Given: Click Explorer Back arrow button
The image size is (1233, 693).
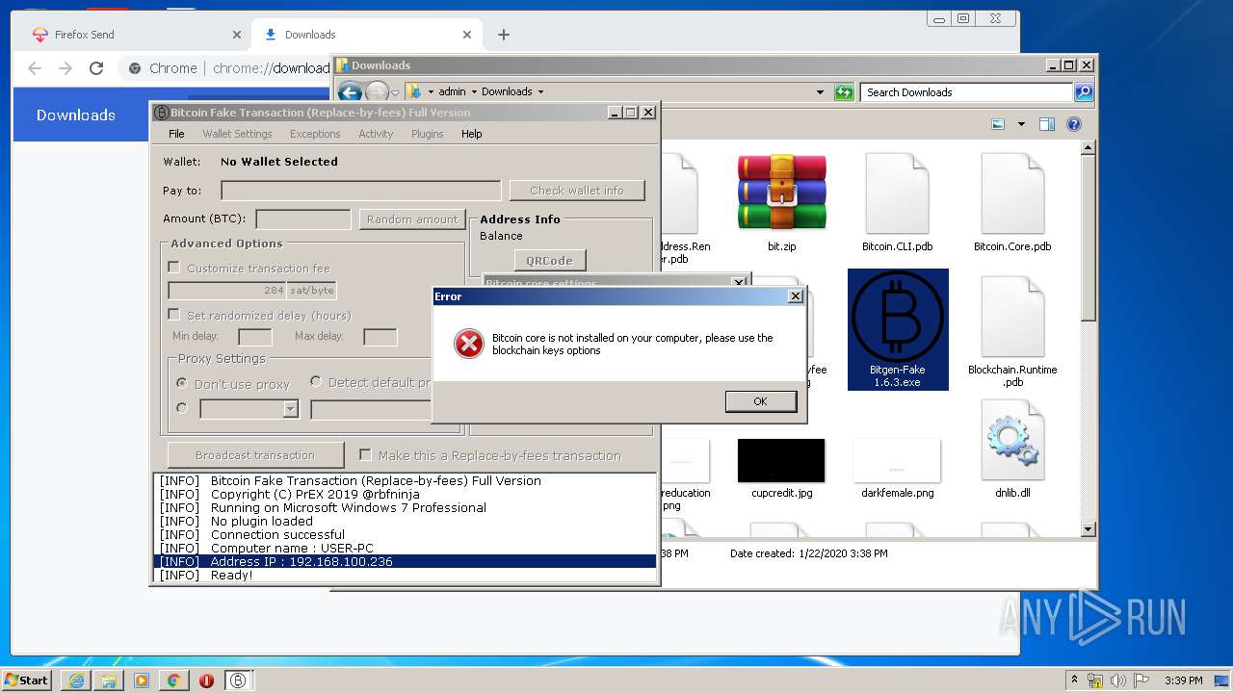Looking at the screenshot, I should [350, 92].
